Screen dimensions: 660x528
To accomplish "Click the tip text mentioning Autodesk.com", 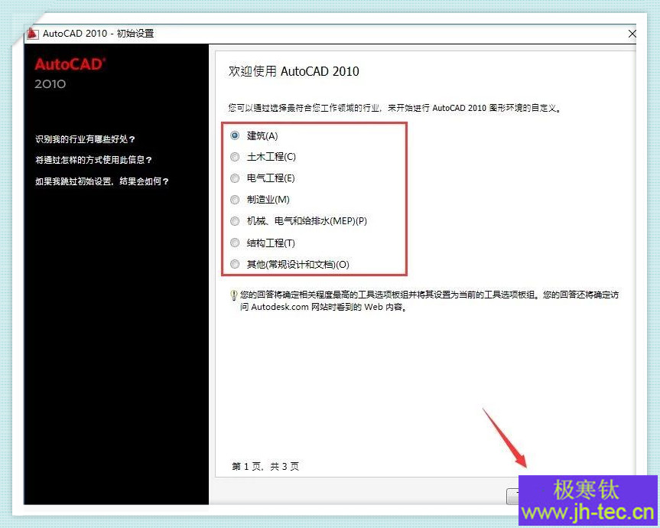I will (x=429, y=301).
